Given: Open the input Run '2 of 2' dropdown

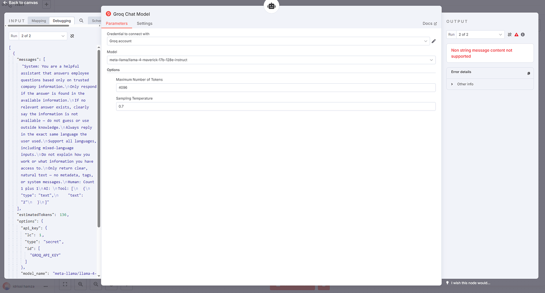Looking at the screenshot, I should [43, 36].
